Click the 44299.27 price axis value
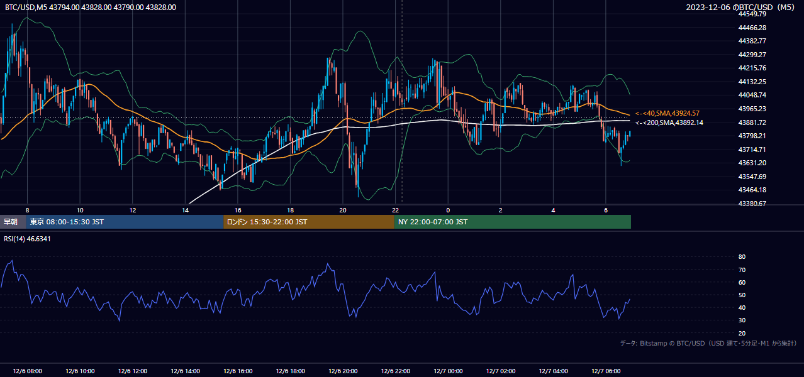This screenshot has height=377, width=804. pos(752,55)
